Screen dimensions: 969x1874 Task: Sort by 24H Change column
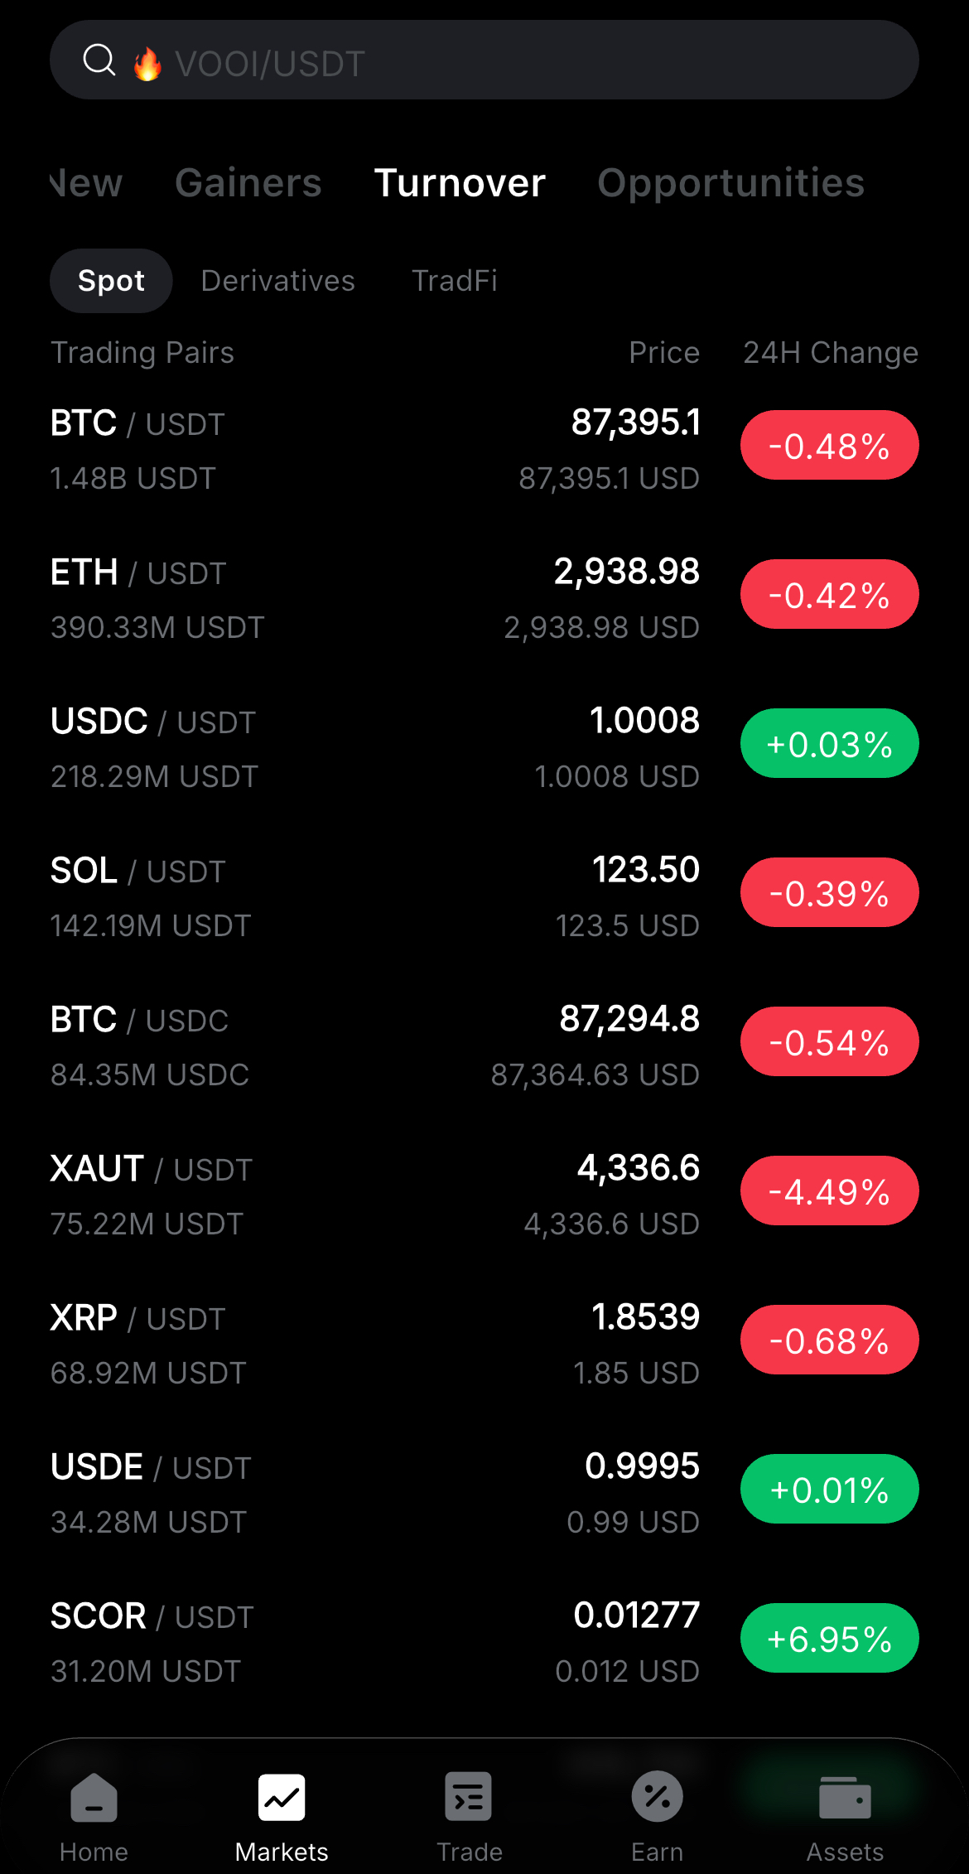click(830, 353)
